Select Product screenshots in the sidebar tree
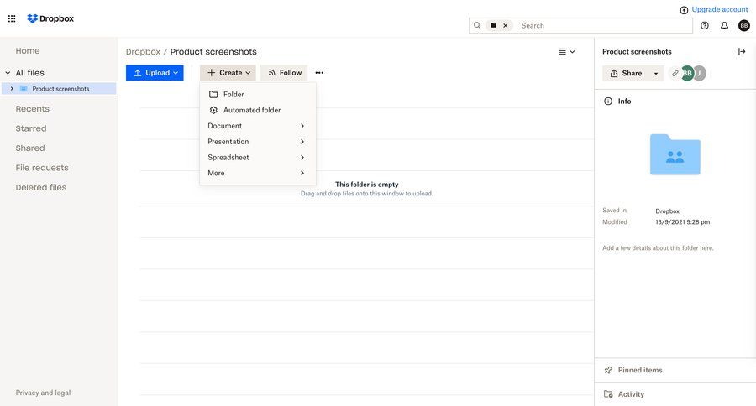The image size is (756, 406). pos(59,89)
